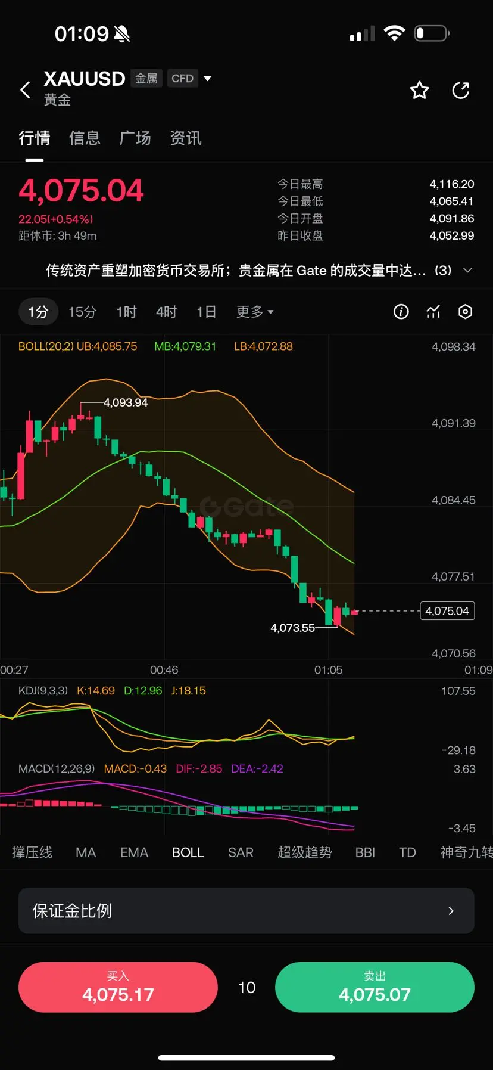Viewport: 493px width, 1070px height.
Task: Select the 超级趋势 indicator
Action: pyautogui.click(x=305, y=852)
